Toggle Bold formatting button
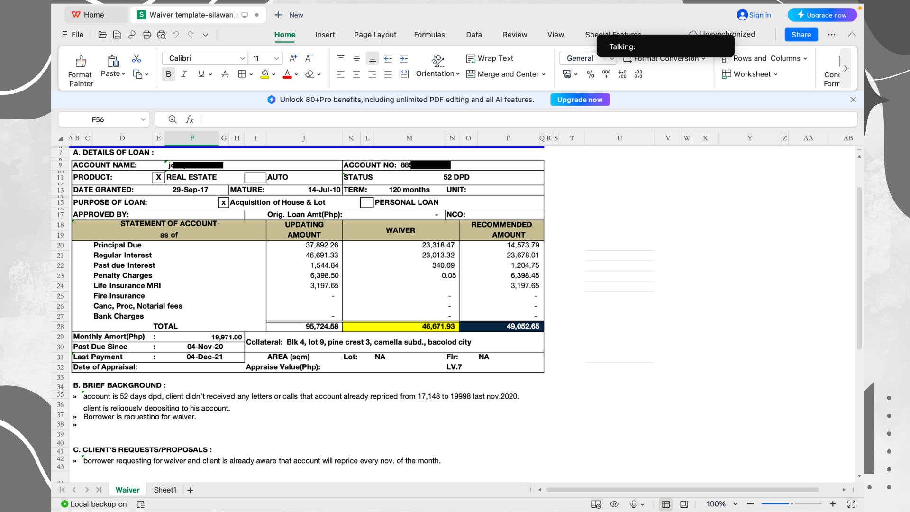Viewport: 910px width, 512px height. [x=168, y=74]
